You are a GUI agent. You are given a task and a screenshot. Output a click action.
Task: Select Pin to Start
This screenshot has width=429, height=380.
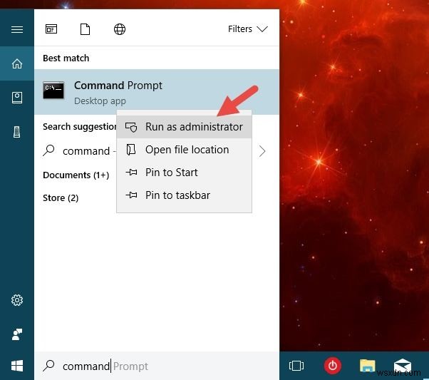184,173
